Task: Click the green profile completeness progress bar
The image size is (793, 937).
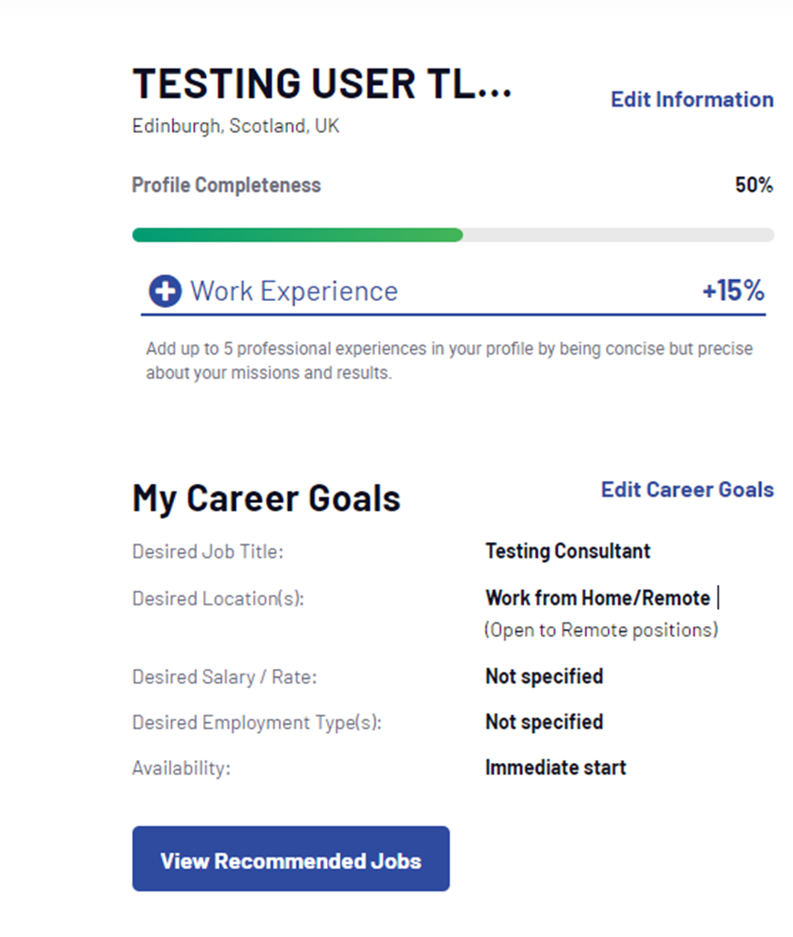Action: 298,235
